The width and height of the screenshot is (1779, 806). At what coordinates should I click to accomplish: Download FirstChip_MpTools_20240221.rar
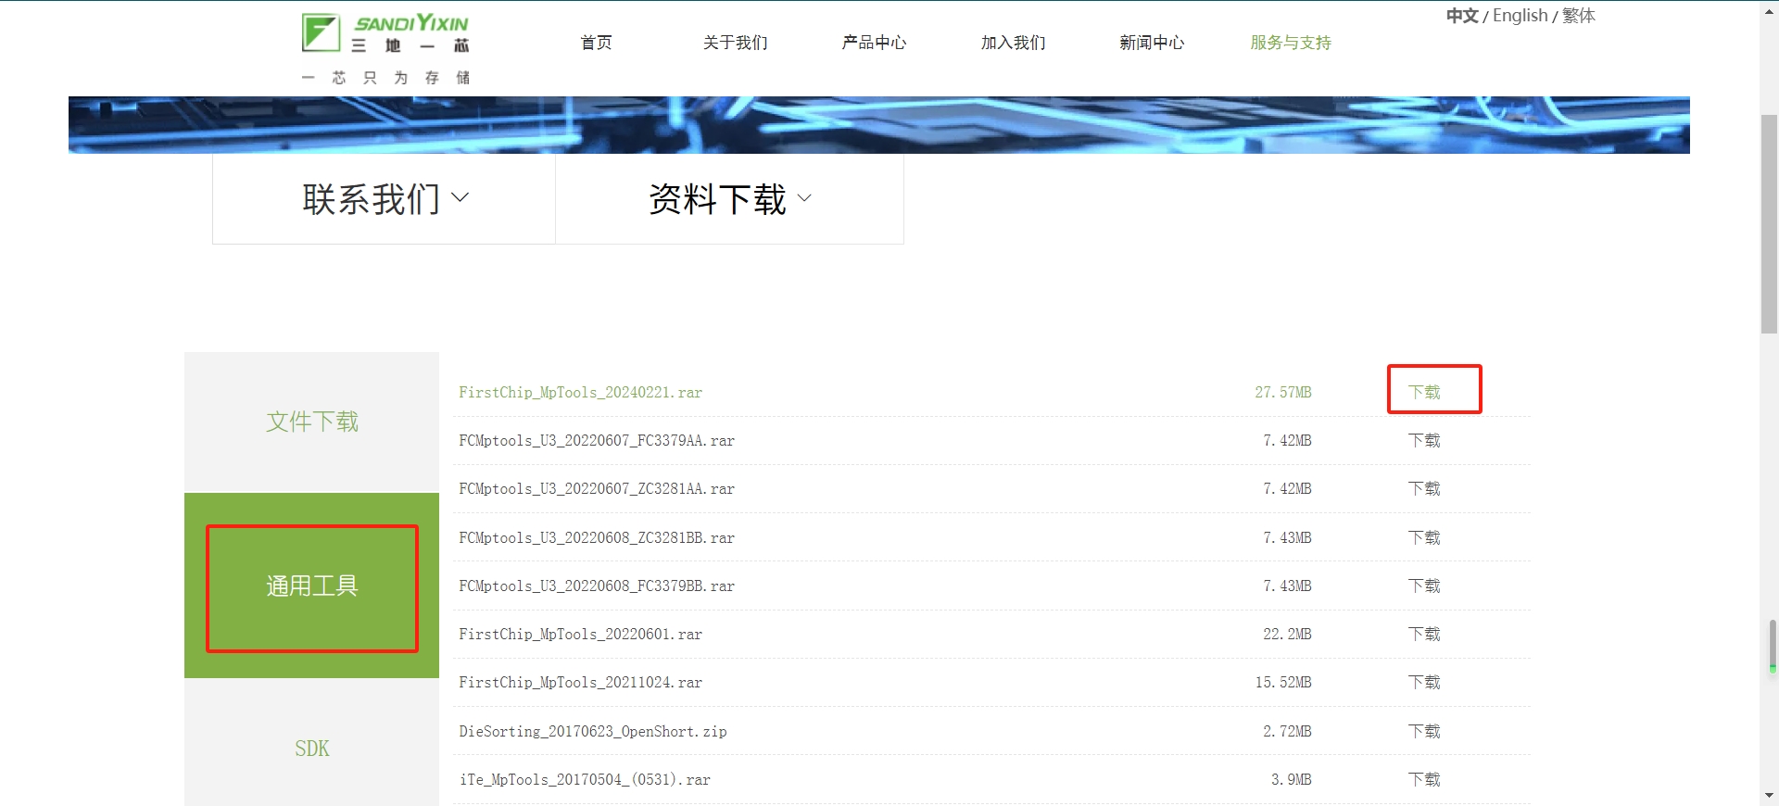click(1424, 392)
